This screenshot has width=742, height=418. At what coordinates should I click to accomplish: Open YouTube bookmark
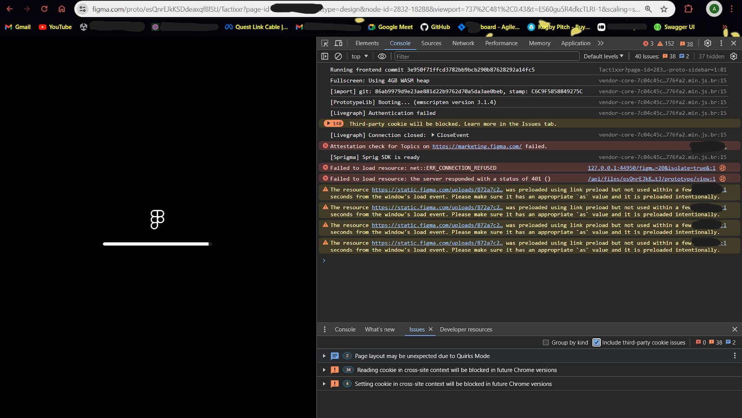(55, 27)
